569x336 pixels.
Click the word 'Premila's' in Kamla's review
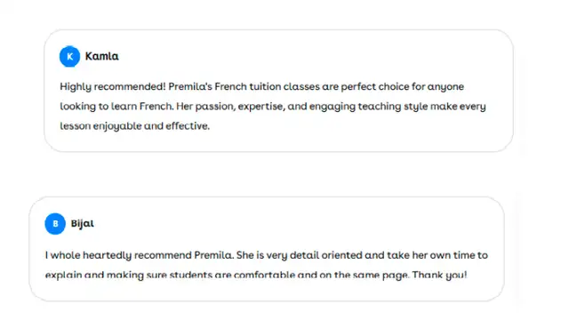190,87
